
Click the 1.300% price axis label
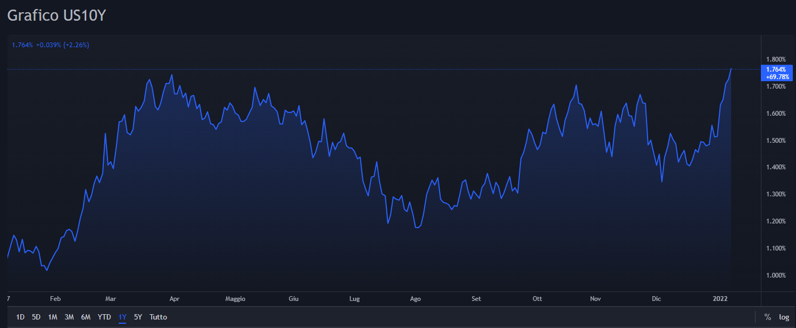(776, 194)
